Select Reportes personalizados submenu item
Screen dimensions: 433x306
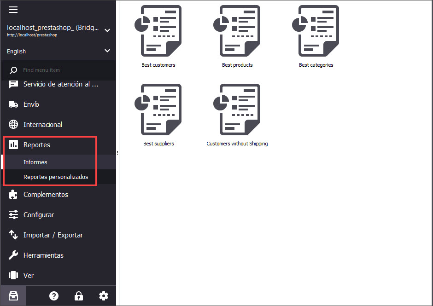coord(56,177)
